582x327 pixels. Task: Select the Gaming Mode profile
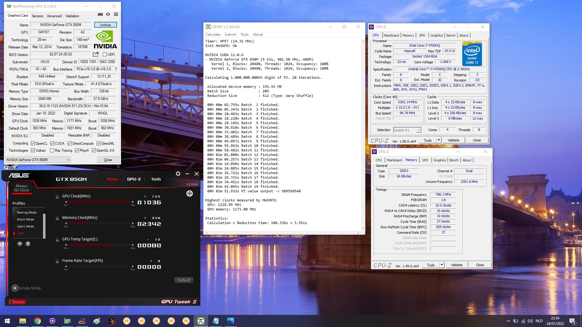(27, 213)
